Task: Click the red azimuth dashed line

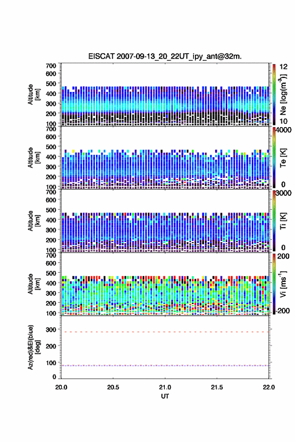Action: [x=165, y=332]
